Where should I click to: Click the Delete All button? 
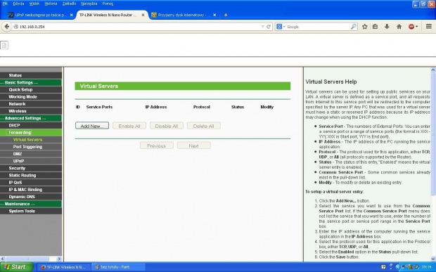tap(203, 126)
